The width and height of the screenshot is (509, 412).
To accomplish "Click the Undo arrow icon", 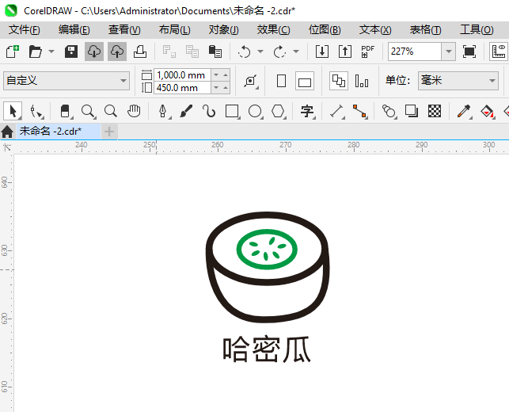I will tap(244, 51).
